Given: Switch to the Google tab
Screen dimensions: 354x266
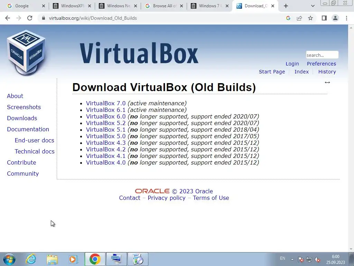Looking at the screenshot, I should click(22, 6).
